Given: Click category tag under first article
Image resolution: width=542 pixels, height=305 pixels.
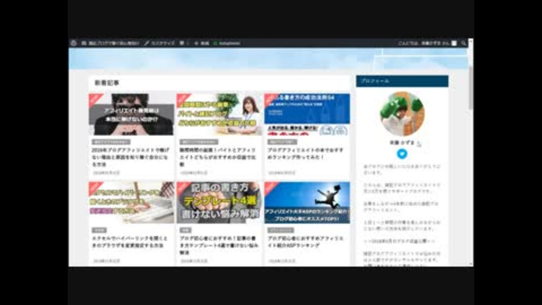Looking at the screenshot, I should tap(111, 142).
